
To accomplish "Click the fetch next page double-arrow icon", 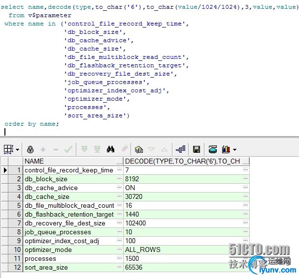I will [84, 149].
